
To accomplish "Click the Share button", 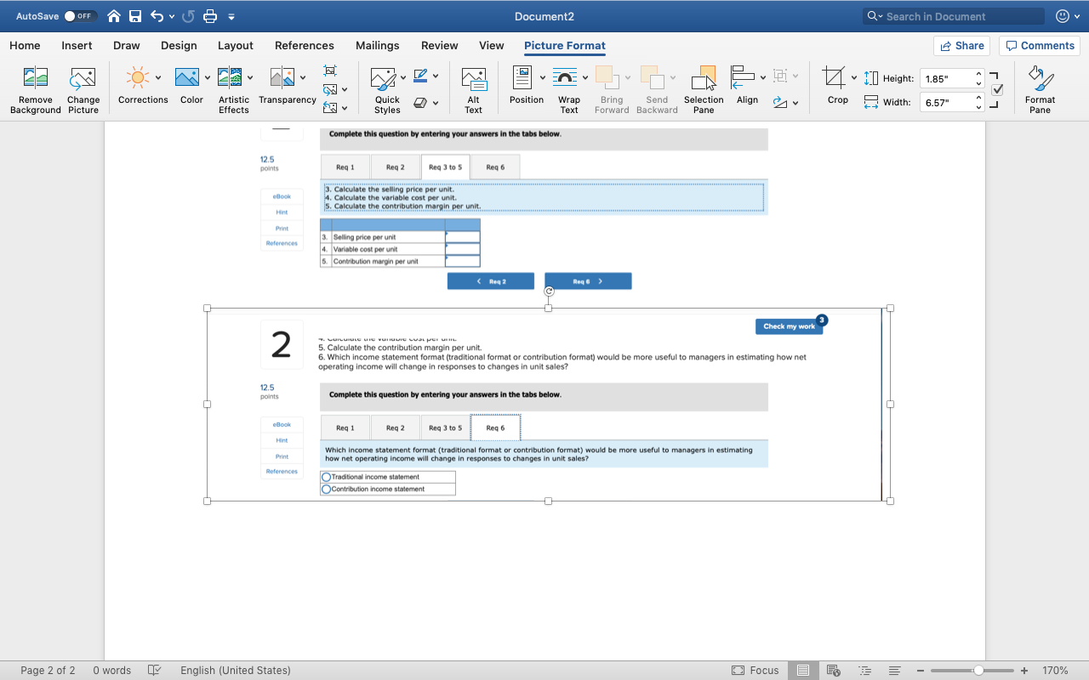I will tap(962, 46).
